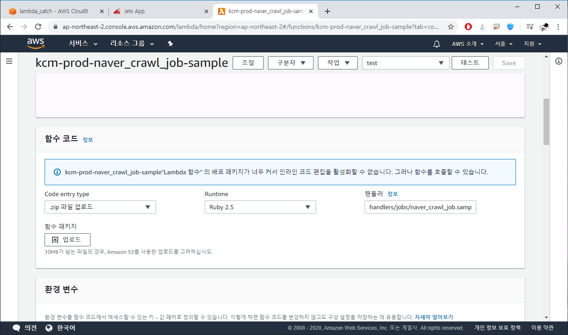This screenshot has width=568, height=335.
Task: Open the 자세히 알아보기 link
Action: coord(434,317)
